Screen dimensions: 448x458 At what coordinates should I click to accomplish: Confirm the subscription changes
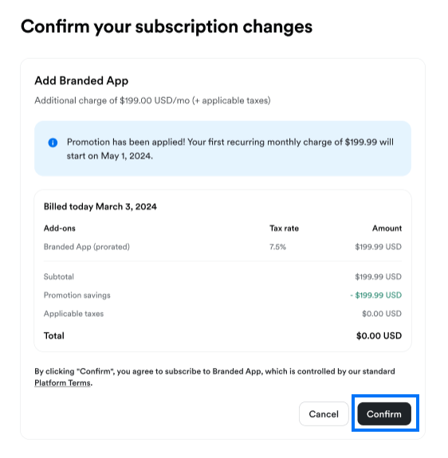point(384,414)
